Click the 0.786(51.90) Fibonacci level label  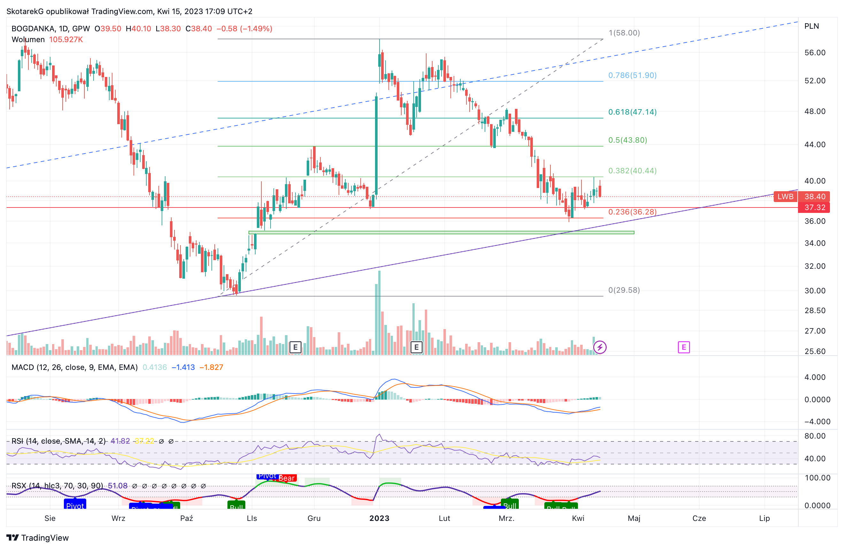click(x=632, y=75)
